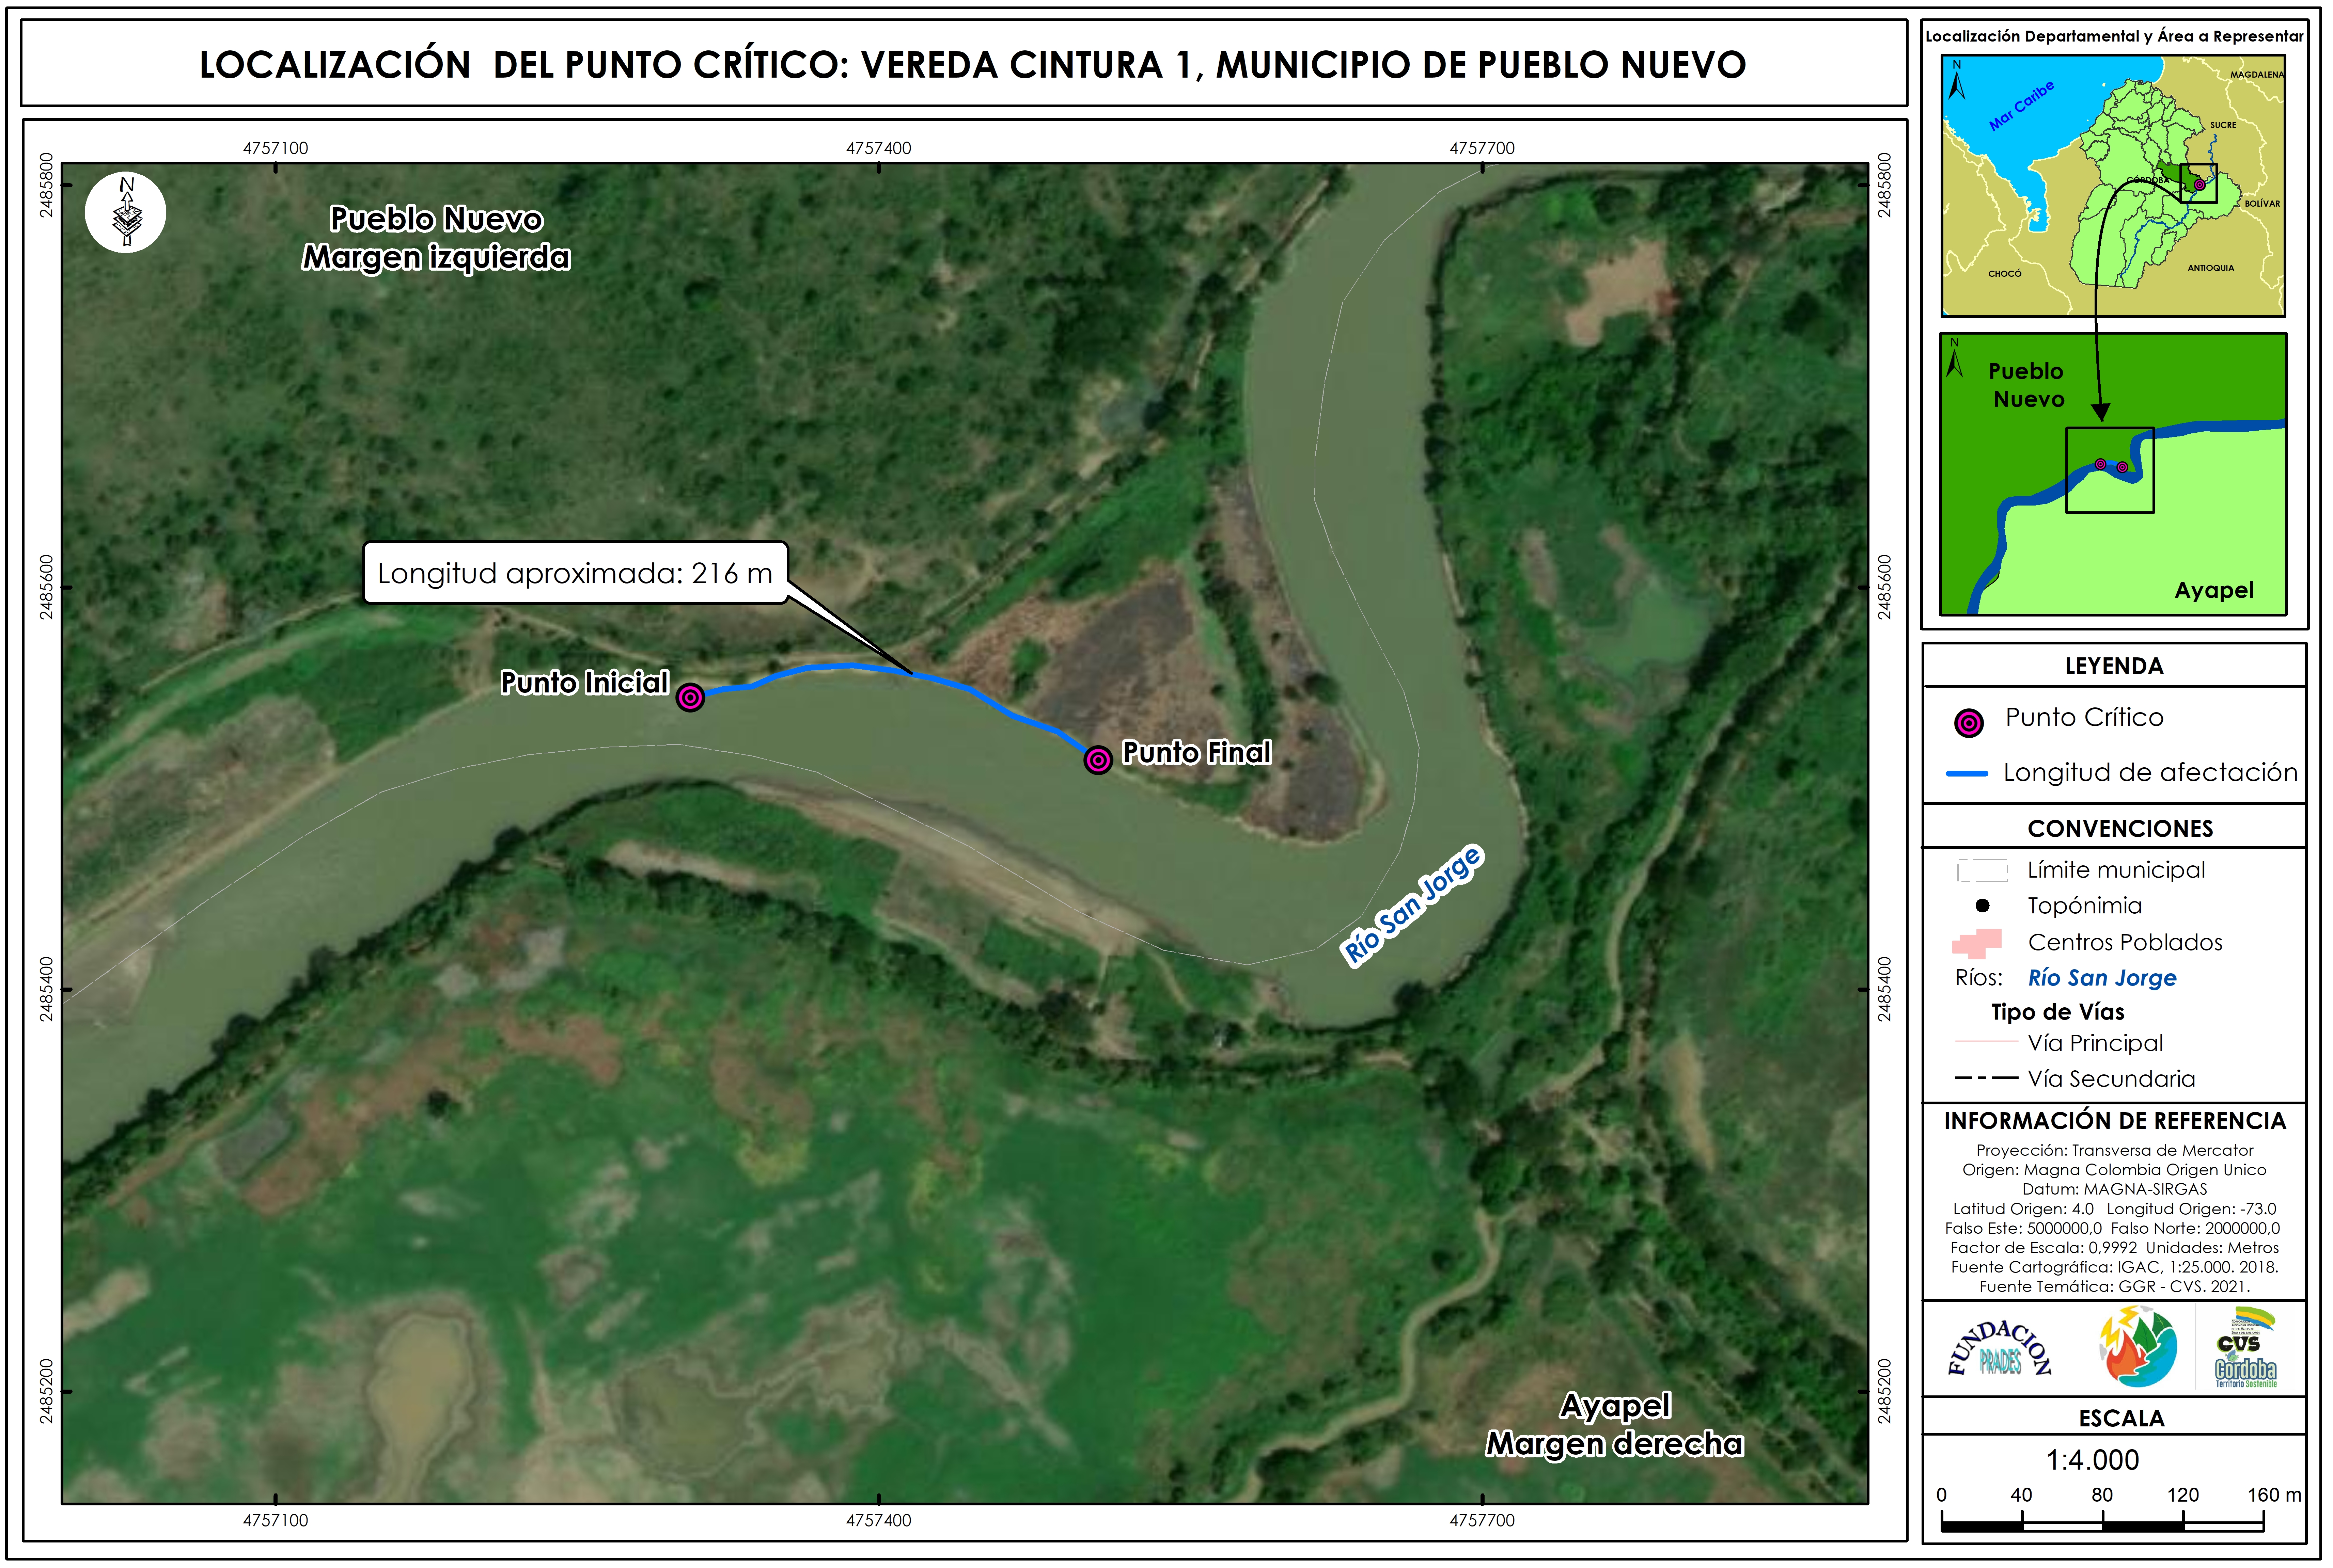This screenshot has height=1568, width=2333.
Task: Click the 'ESCALA' heading
Action: [2121, 1418]
